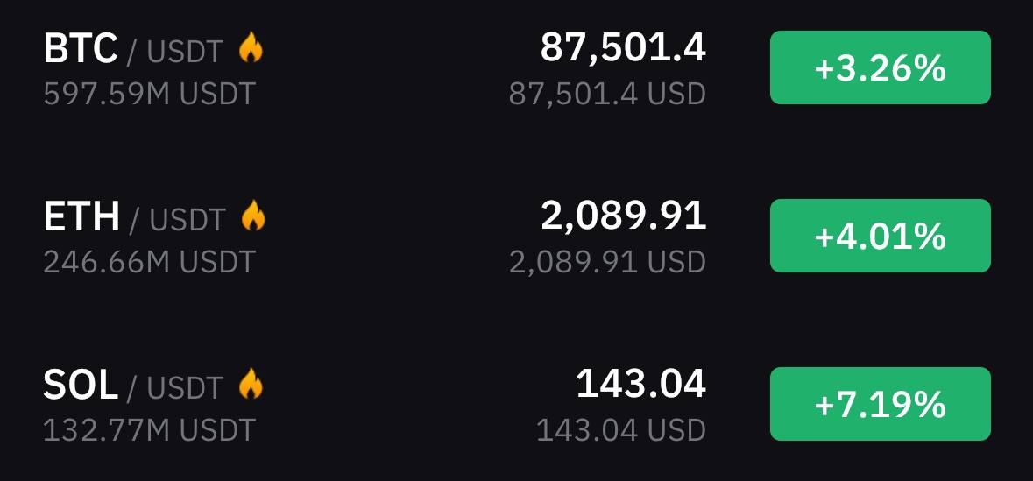Select the ETH price 2,089.91
This screenshot has height=481, width=1033.
[x=623, y=216]
